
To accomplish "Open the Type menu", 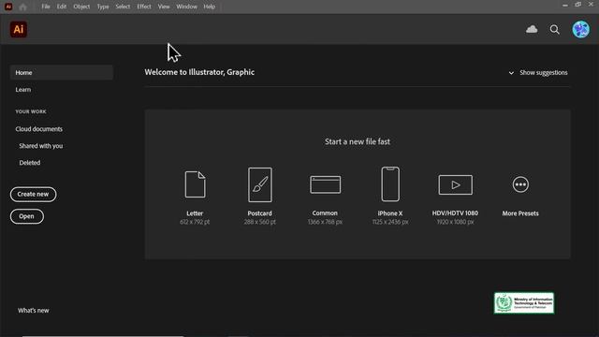I will pos(103,7).
